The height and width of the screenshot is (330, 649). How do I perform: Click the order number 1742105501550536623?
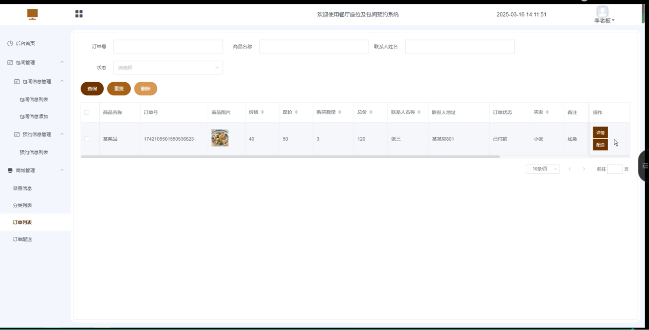click(168, 139)
